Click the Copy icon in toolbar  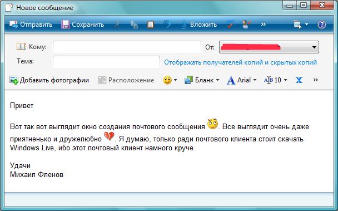coord(134,24)
